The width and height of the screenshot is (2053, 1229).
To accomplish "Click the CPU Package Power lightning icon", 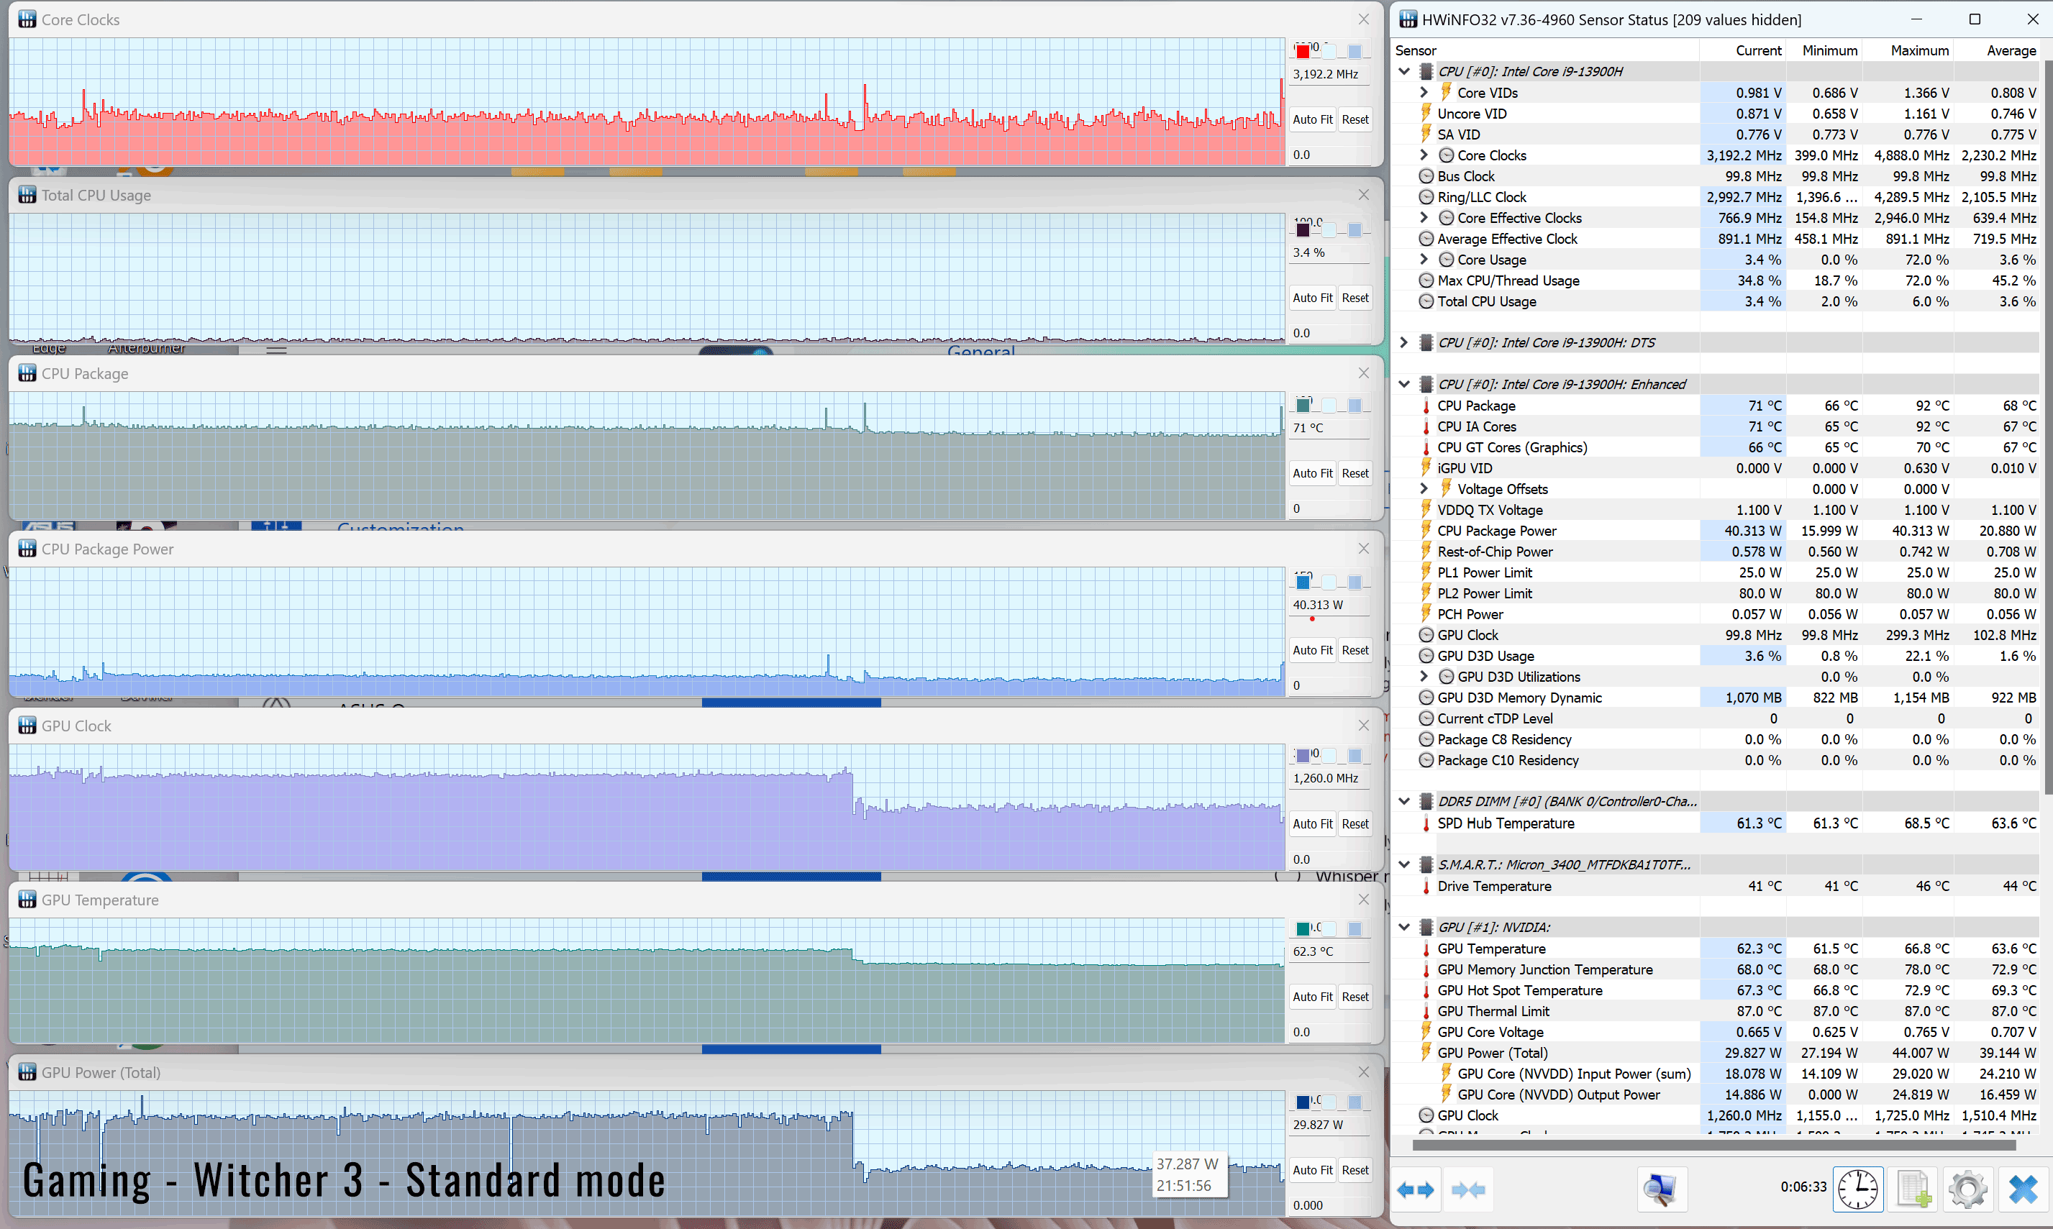I will tap(1426, 531).
